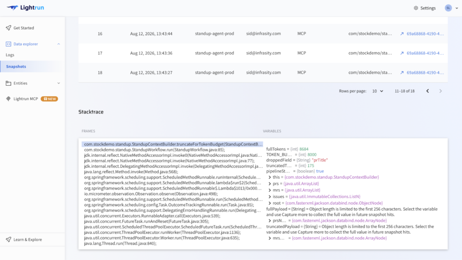Click row 17 timestamp 13:43:36
This screenshot has height=260, width=462.
[x=151, y=53]
